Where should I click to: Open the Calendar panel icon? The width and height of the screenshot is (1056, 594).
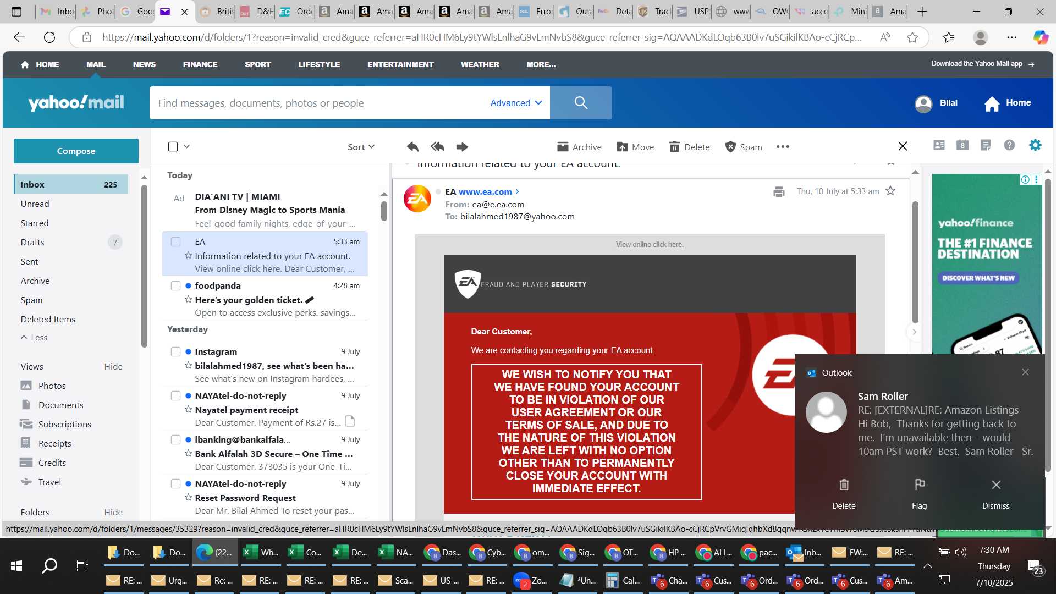pos(963,145)
